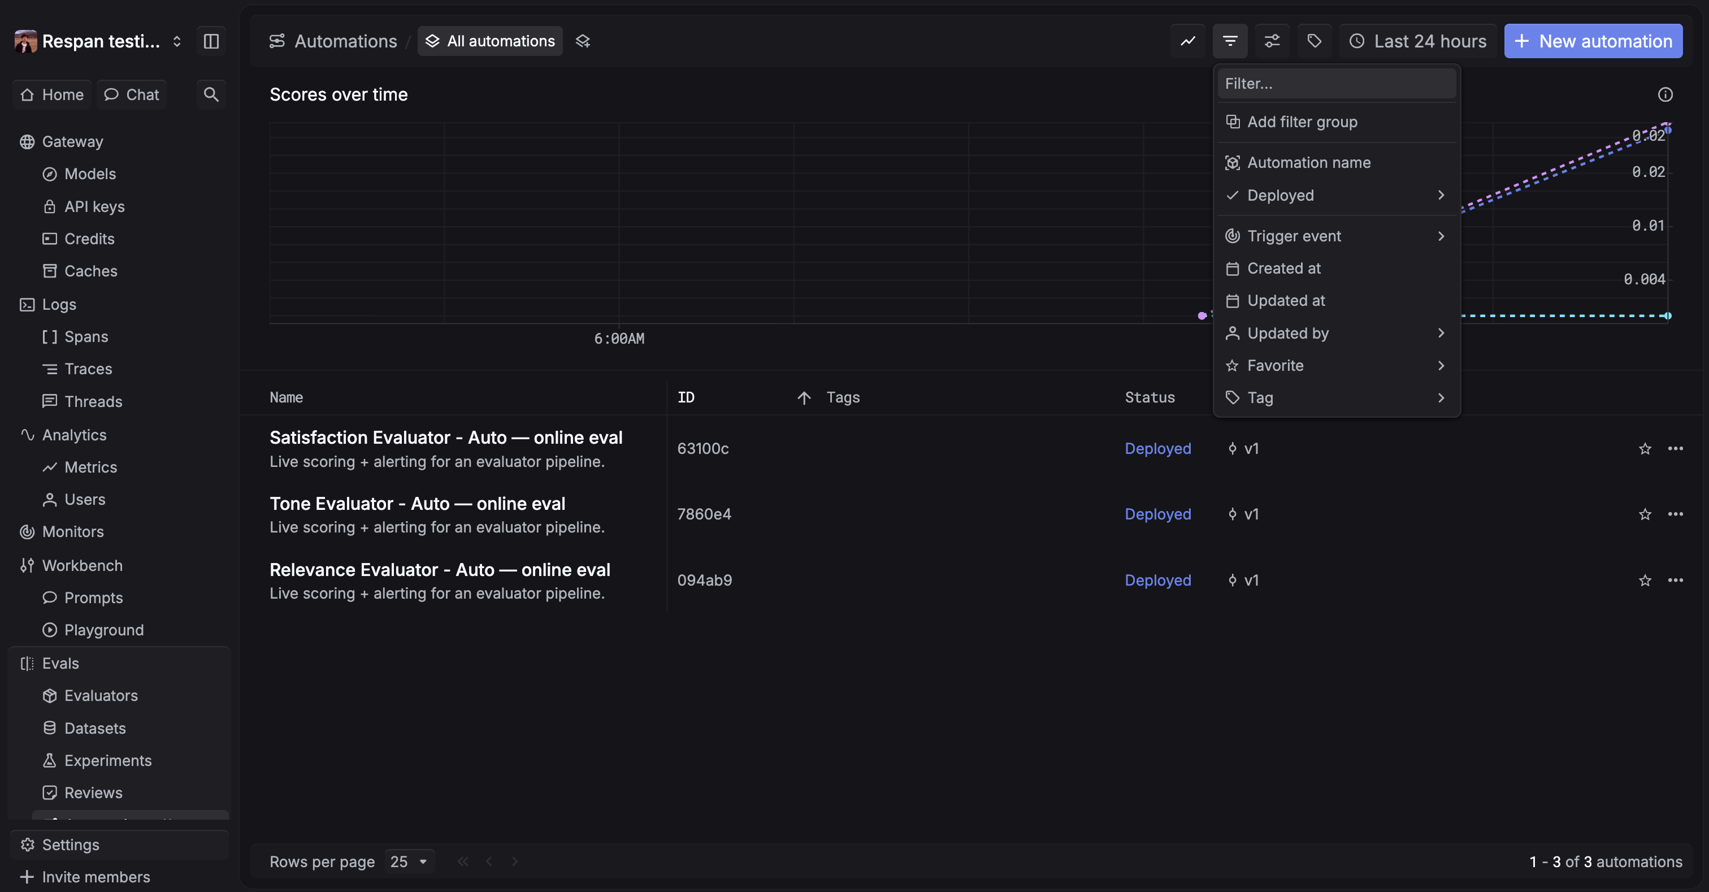Open Threads under Logs

[93, 401]
